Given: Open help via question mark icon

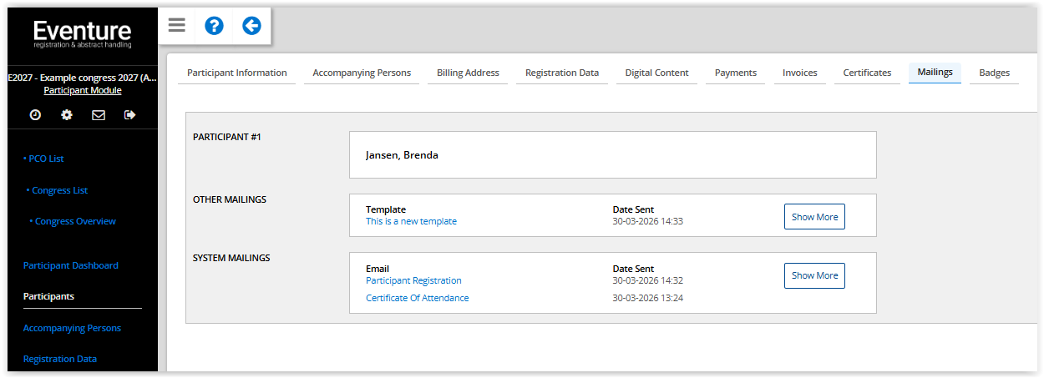Looking at the screenshot, I should pyautogui.click(x=214, y=26).
